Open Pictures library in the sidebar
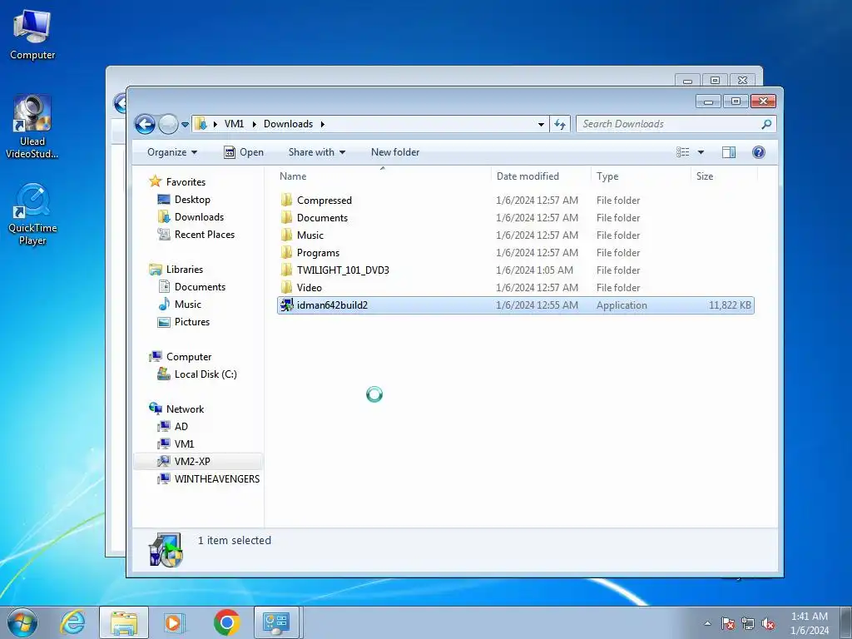Screen dimensions: 852x639 pos(184,322)
